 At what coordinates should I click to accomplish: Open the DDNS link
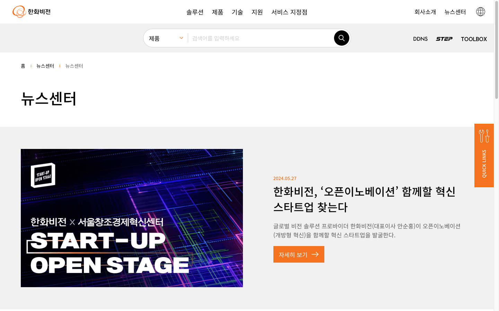(x=420, y=39)
